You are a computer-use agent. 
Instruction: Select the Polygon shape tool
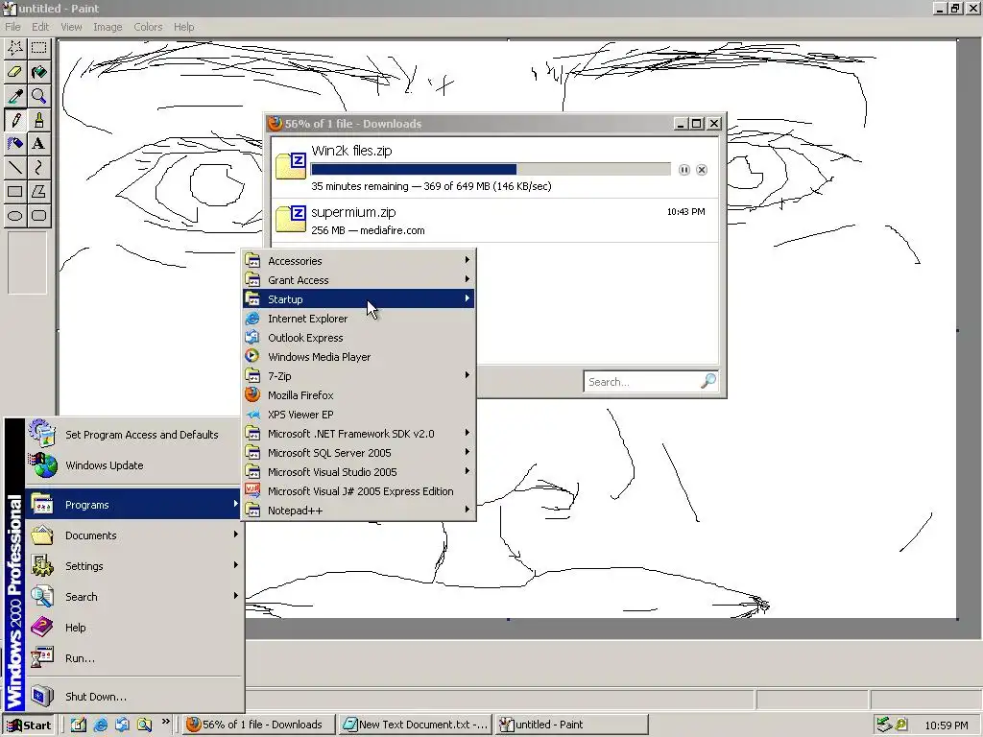(38, 192)
